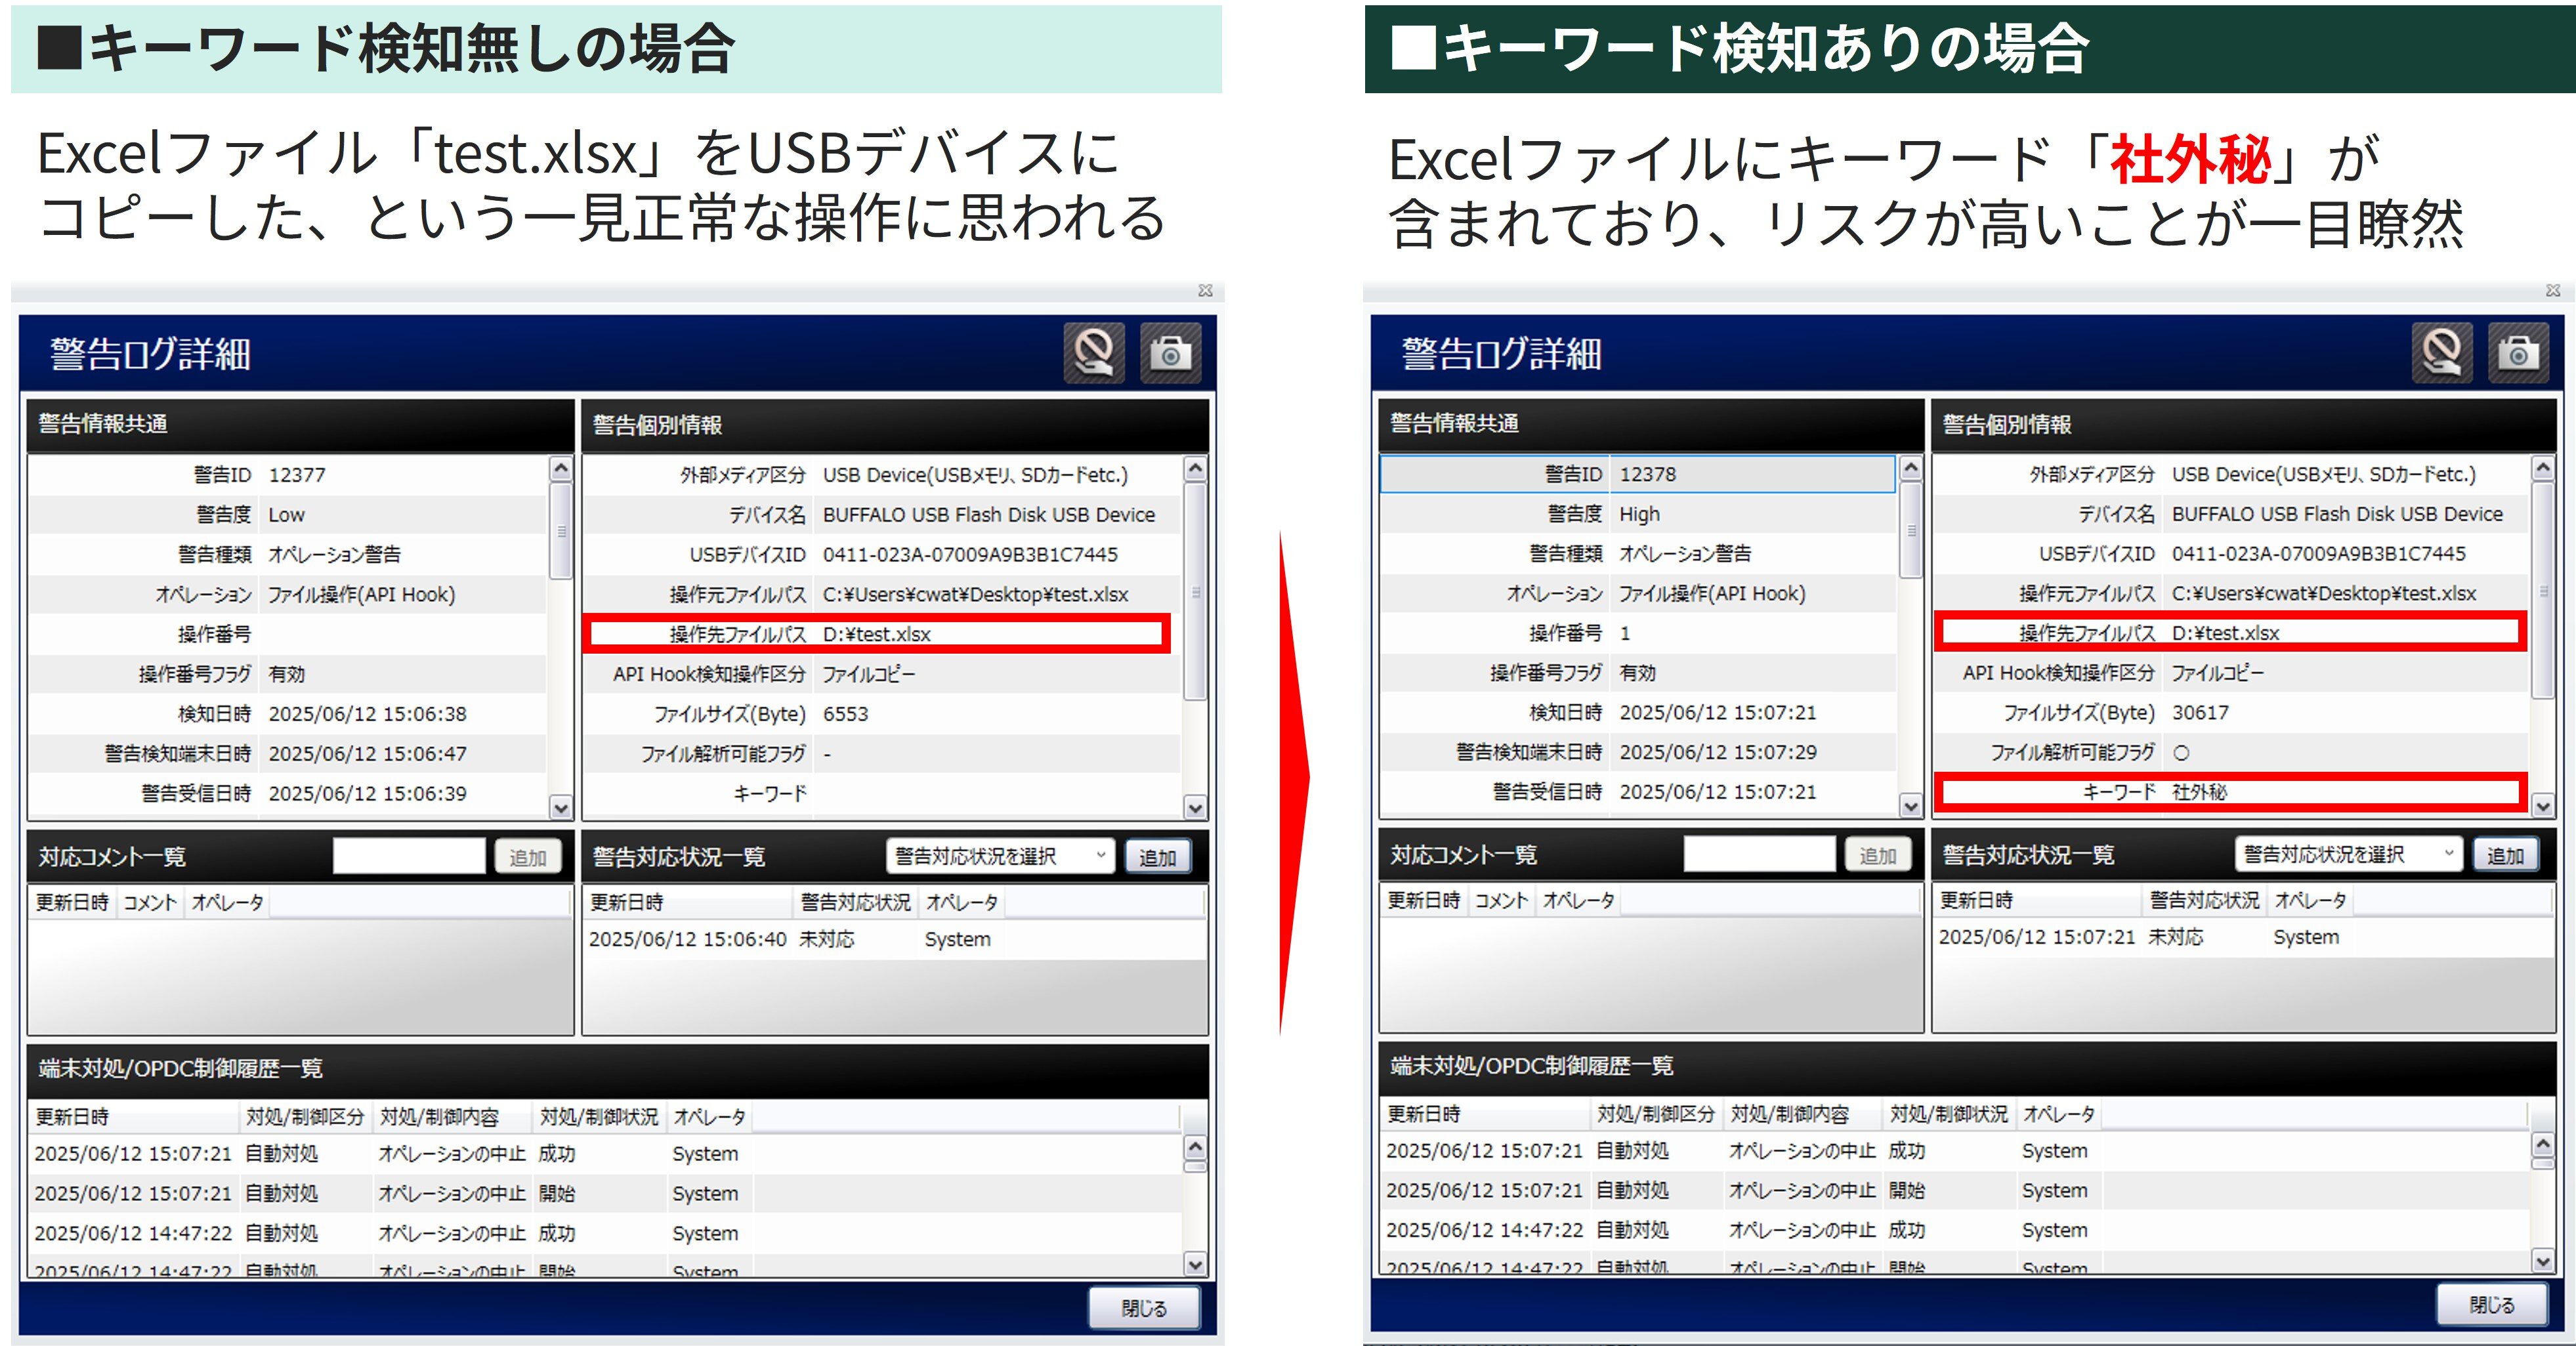Viewport: 2576px width, 1346px height.
Task: Click the camera icon in the right 警告ログ詳細 window
Action: pyautogui.click(x=2519, y=352)
